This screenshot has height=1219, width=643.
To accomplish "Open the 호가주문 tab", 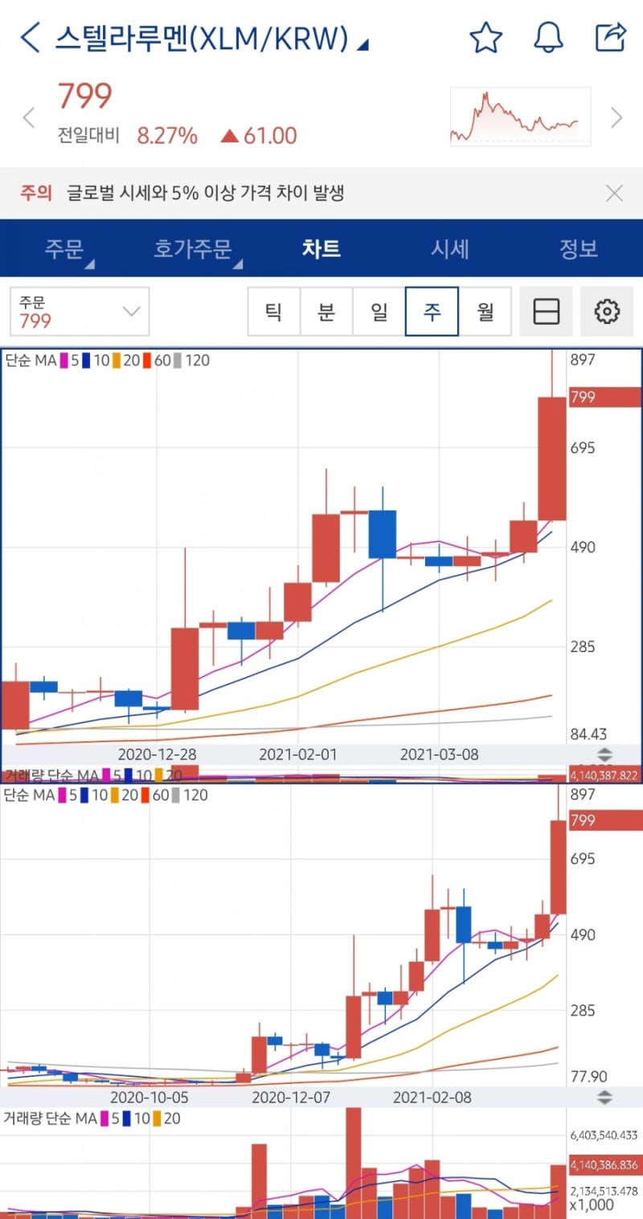I will [193, 248].
